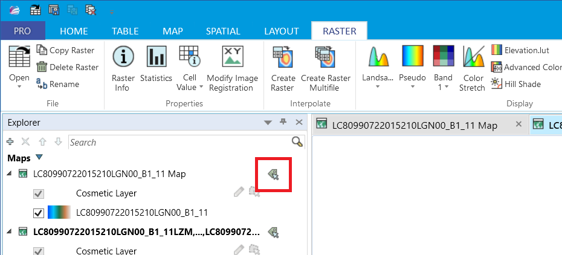This screenshot has width=562, height=255.
Task: Click the greyed-out Save Table quick access icon
Action: pyautogui.click(x=72, y=10)
